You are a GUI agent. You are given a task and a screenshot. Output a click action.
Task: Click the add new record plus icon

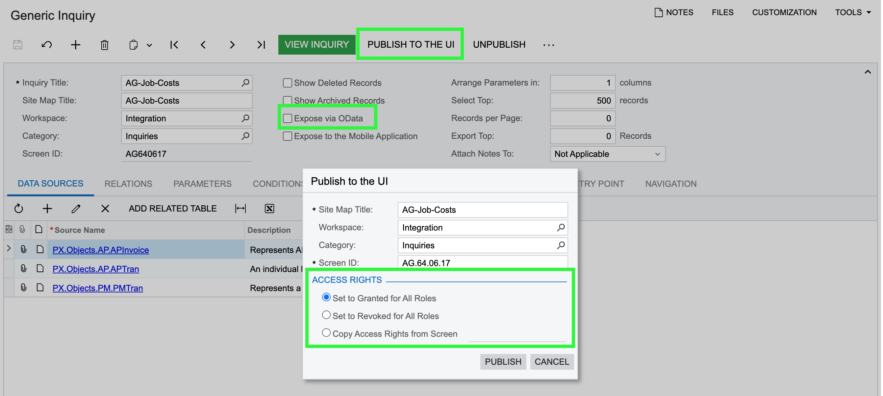(x=75, y=44)
